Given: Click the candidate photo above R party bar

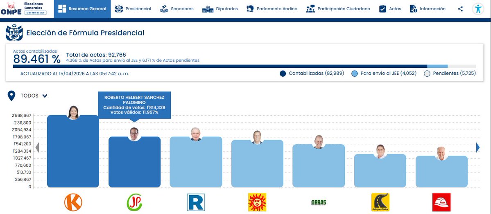Looking at the screenshot, I should click(196, 134).
